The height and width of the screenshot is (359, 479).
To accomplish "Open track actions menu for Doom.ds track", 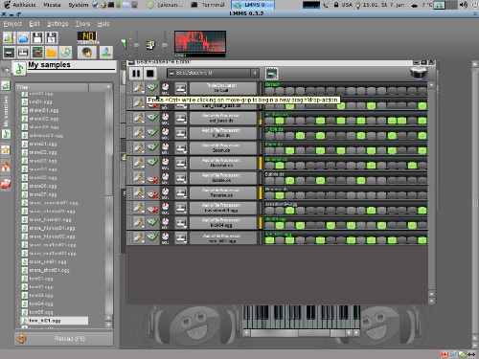I will point(139,147).
